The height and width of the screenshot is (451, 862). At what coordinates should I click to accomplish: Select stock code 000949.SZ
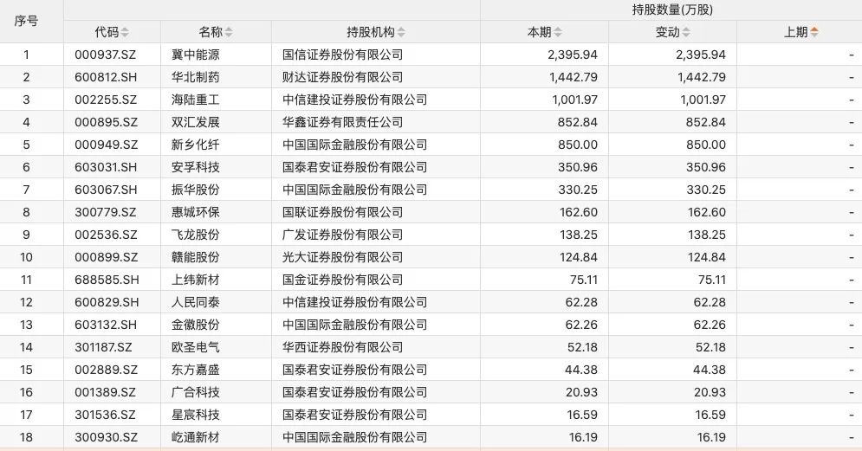tap(106, 145)
